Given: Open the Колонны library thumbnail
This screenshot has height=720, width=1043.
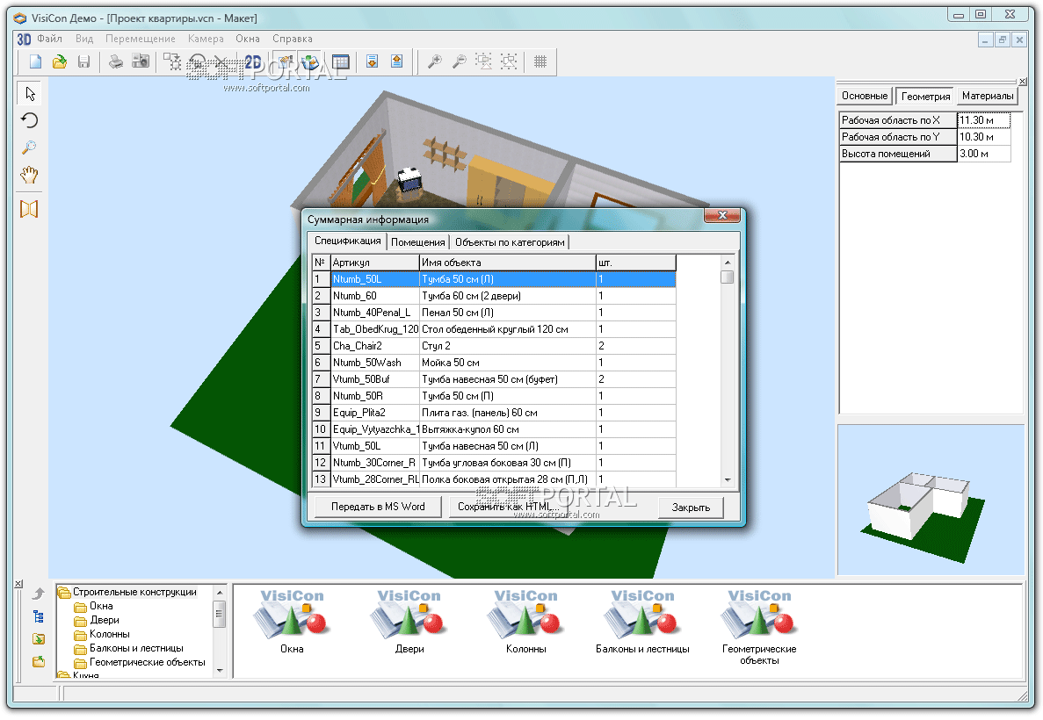Looking at the screenshot, I should coord(525,621).
